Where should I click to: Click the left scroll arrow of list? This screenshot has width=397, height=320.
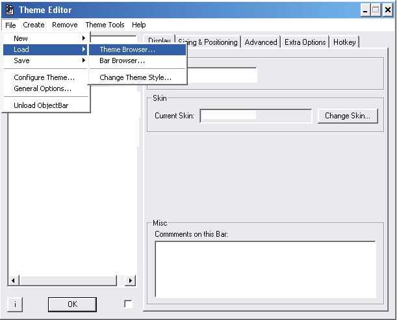[x=13, y=280]
